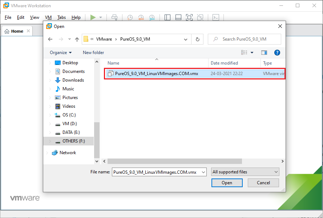Image resolution: width=323 pixels, height=218 pixels.
Task: Open the console view toolbar icon
Action: [216, 17]
